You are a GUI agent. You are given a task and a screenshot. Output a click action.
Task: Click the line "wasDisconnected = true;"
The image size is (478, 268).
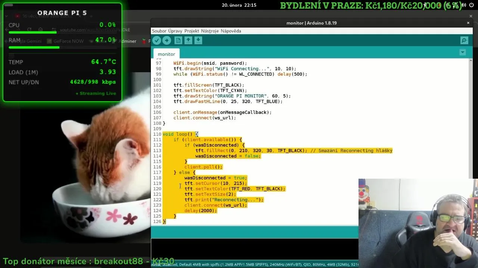(x=215, y=178)
